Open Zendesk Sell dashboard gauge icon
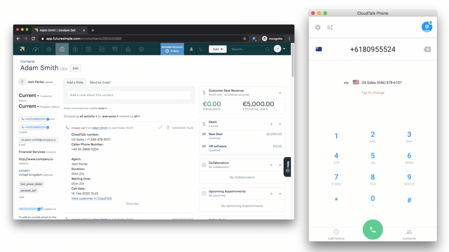Image resolution: width=449 pixels, height=252 pixels. (x=36, y=49)
